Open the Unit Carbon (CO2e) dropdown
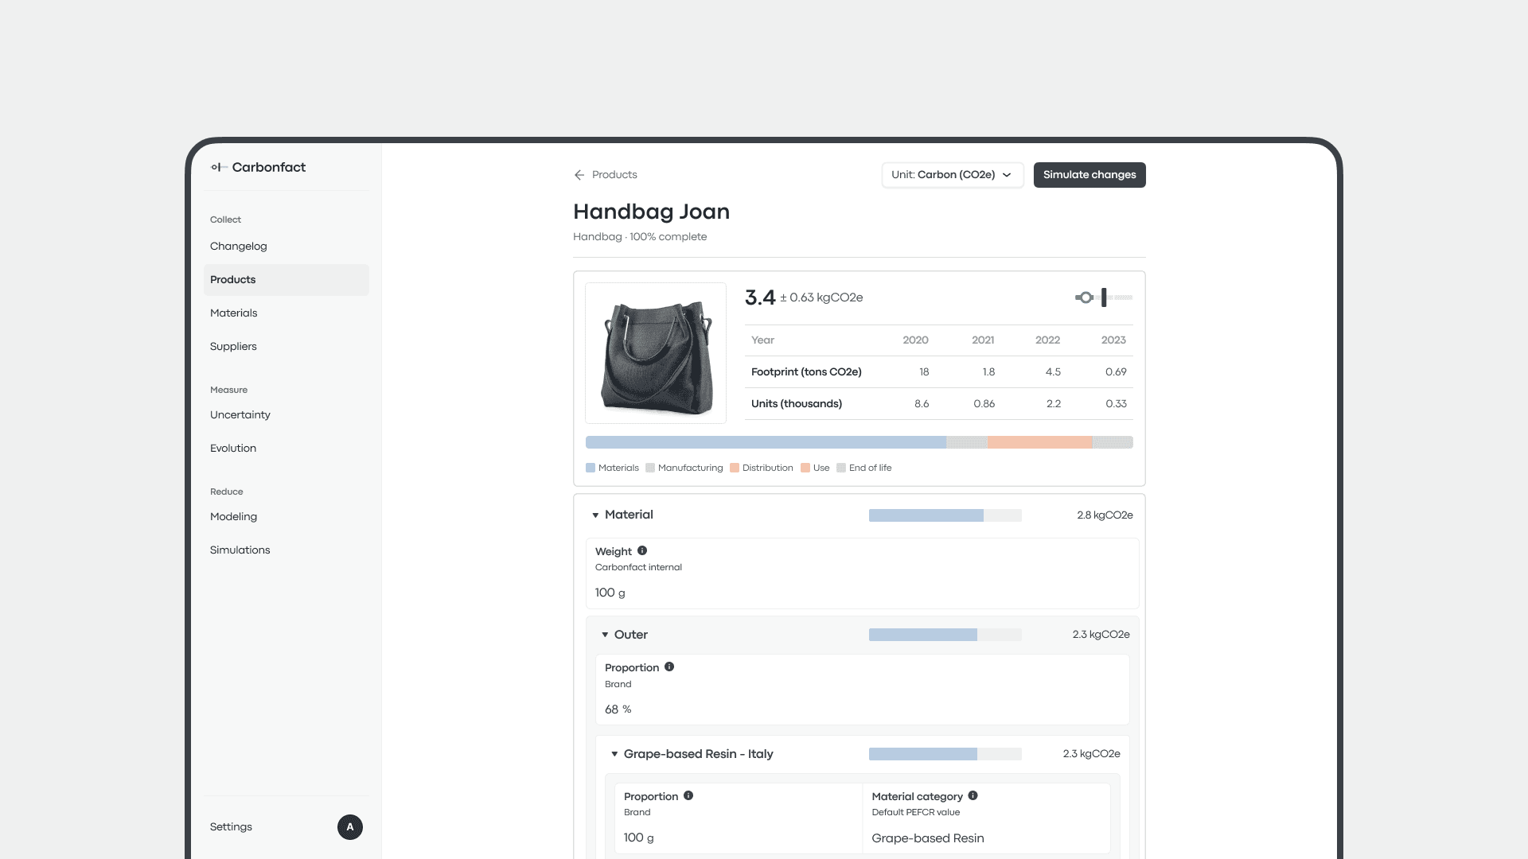1528x859 pixels. coord(952,175)
